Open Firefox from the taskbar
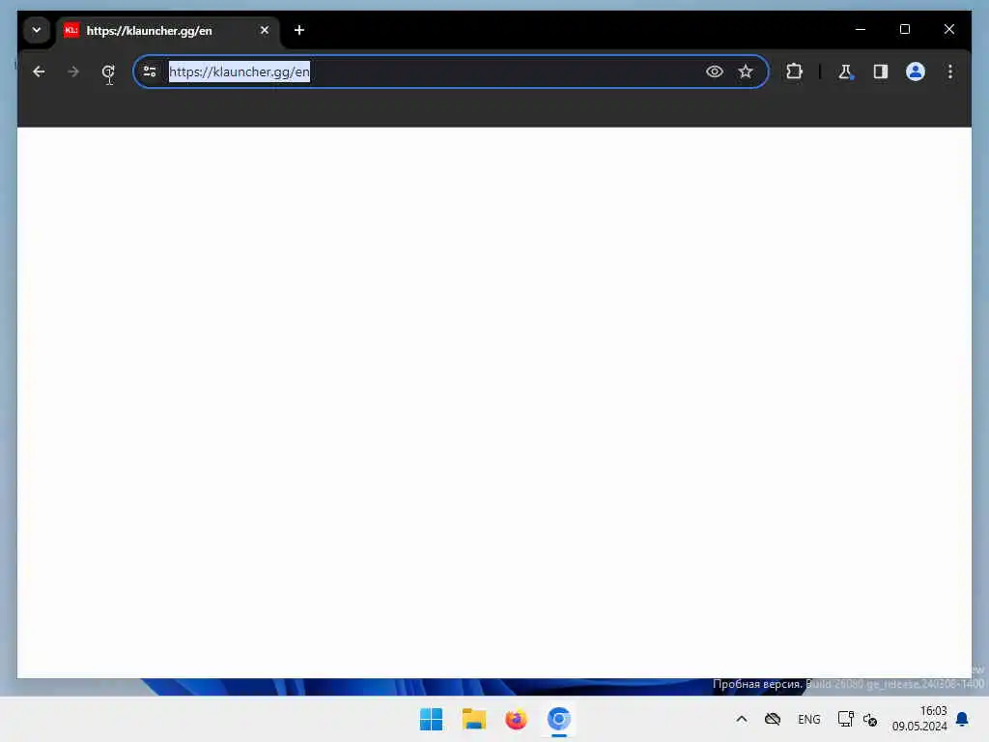989x742 pixels. (x=516, y=719)
